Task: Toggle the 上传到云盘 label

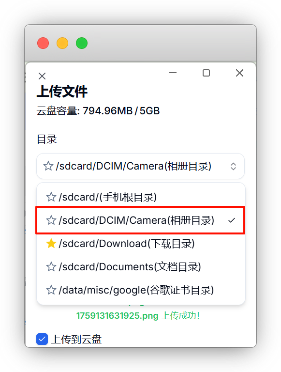Action: [x=76, y=339]
